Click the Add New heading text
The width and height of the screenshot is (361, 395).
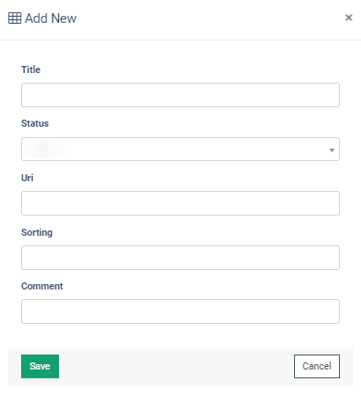[x=50, y=18]
